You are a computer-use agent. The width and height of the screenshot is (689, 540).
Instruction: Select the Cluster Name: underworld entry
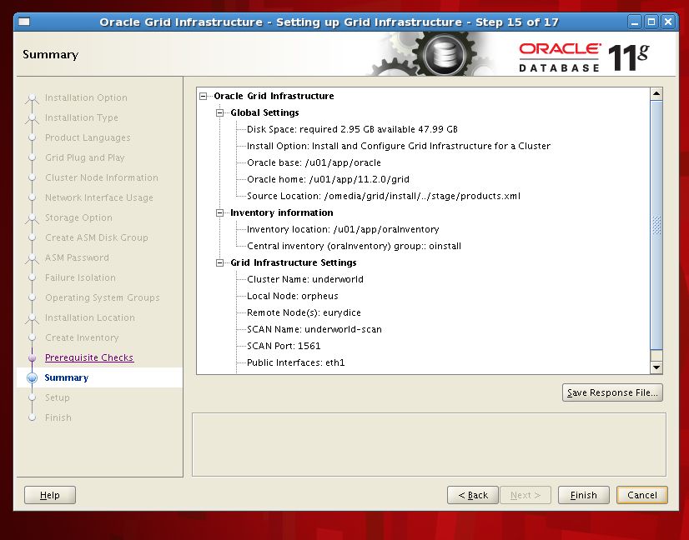pos(304,279)
